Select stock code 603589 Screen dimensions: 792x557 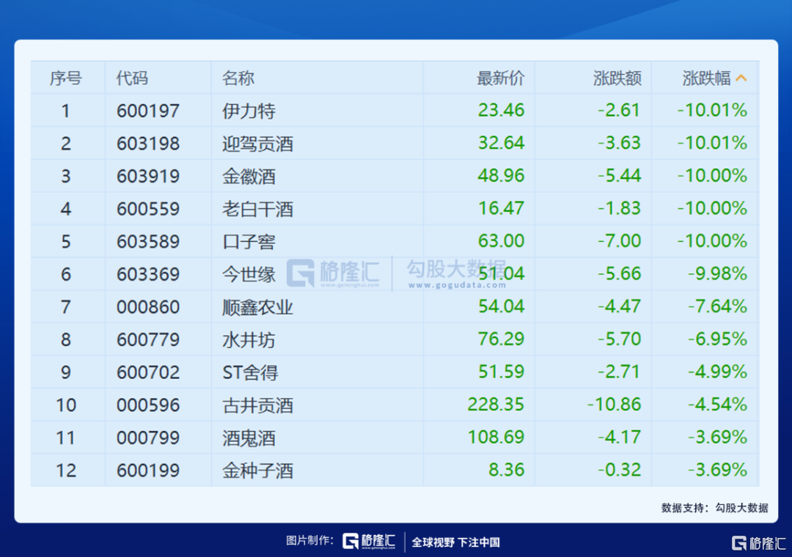[148, 241]
